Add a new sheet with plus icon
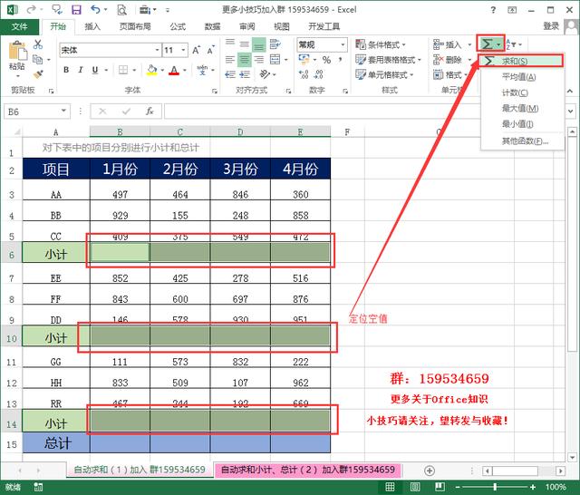The height and width of the screenshot is (495, 580). click(430, 471)
